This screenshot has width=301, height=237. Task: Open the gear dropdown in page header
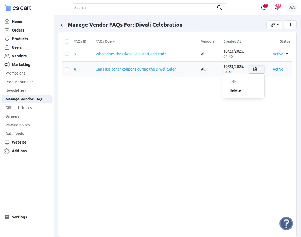(x=274, y=25)
